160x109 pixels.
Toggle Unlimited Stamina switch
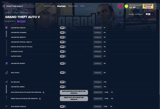(x=63, y=33)
